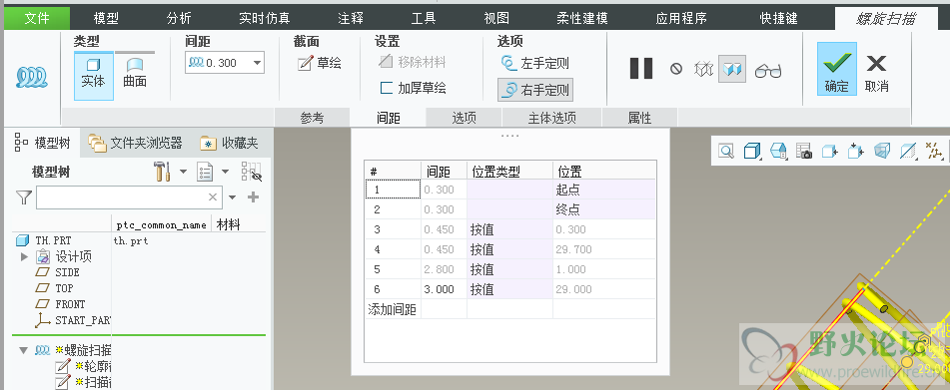The width and height of the screenshot is (950, 390).
Task: Select the unattached wireframe preview icon
Action: [x=703, y=69]
